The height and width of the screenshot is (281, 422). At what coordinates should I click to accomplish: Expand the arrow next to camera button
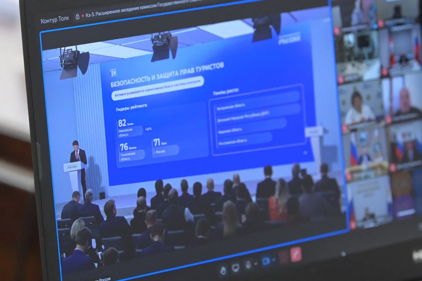tap(273, 260)
